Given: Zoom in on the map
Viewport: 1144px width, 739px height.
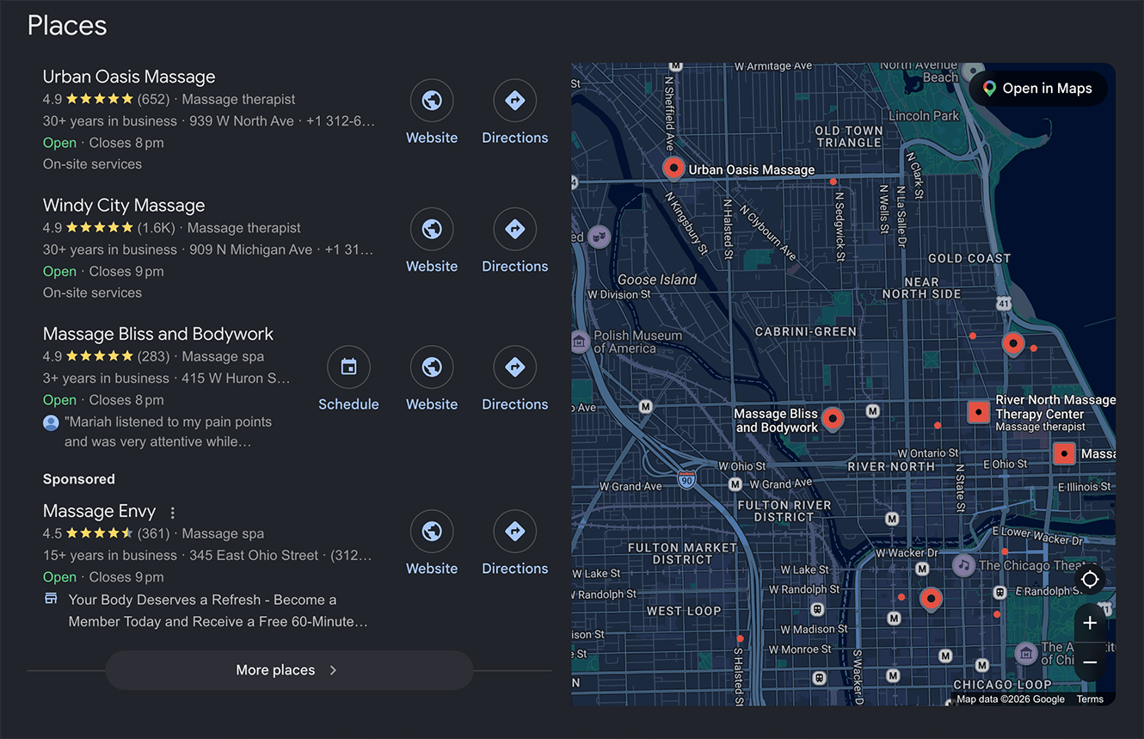Looking at the screenshot, I should click(x=1090, y=622).
